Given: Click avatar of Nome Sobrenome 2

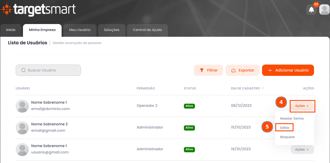Looking at the screenshot, I should click(x=22, y=128).
